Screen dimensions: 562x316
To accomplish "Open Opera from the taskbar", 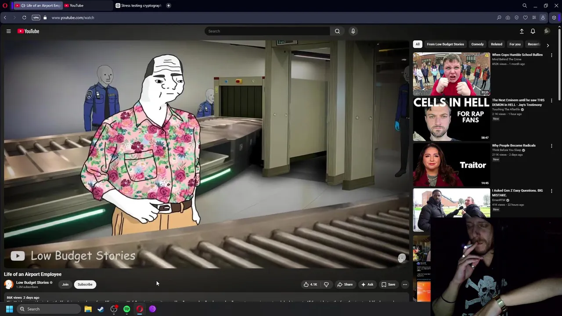I will (140, 309).
